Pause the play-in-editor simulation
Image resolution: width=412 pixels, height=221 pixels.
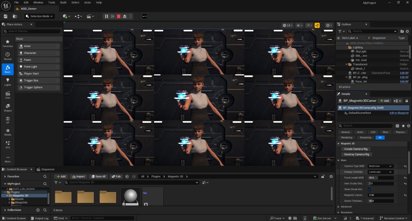pyautogui.click(x=107, y=16)
